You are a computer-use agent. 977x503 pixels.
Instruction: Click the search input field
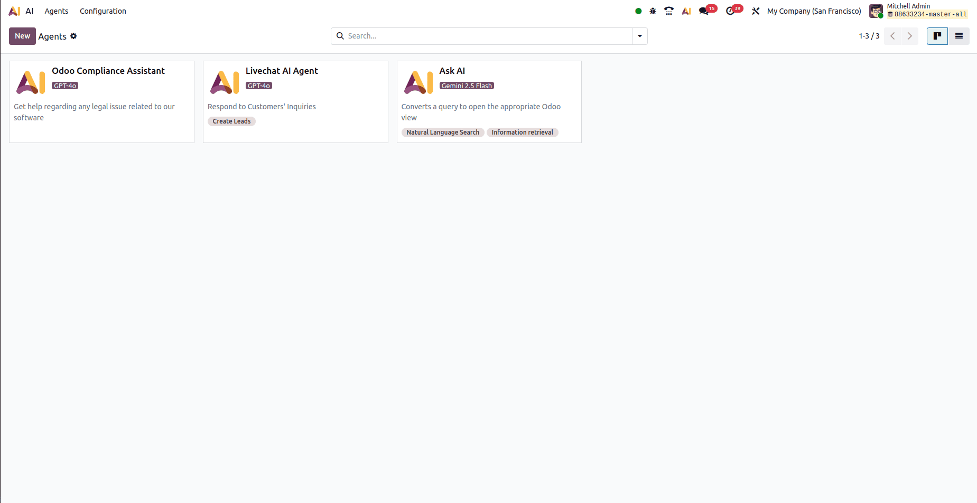(489, 36)
